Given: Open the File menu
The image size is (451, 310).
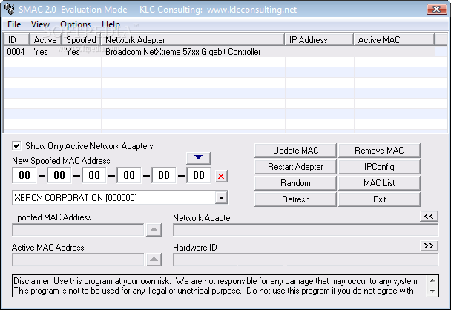Looking at the screenshot, I should tap(14, 24).
